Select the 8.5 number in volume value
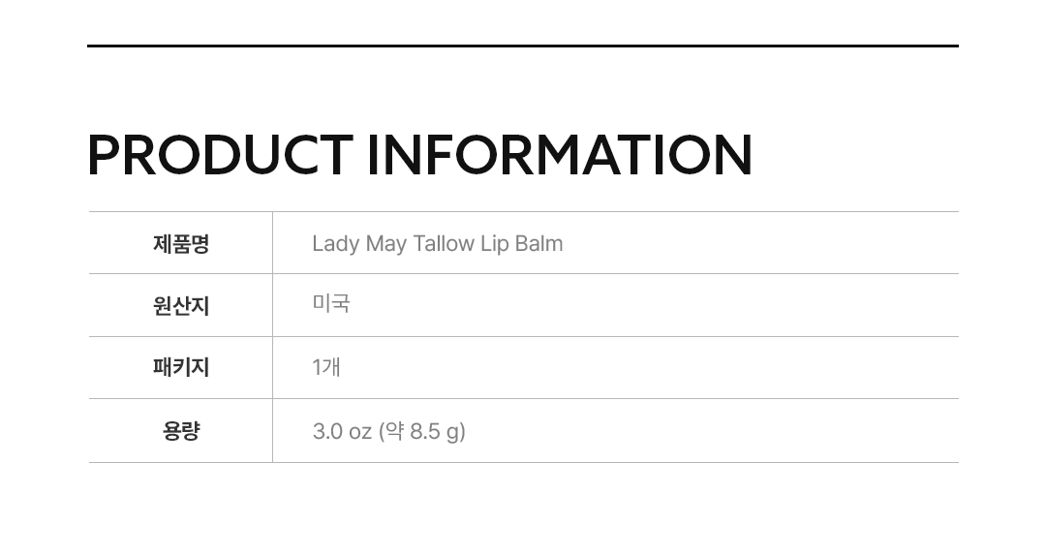 click(424, 431)
